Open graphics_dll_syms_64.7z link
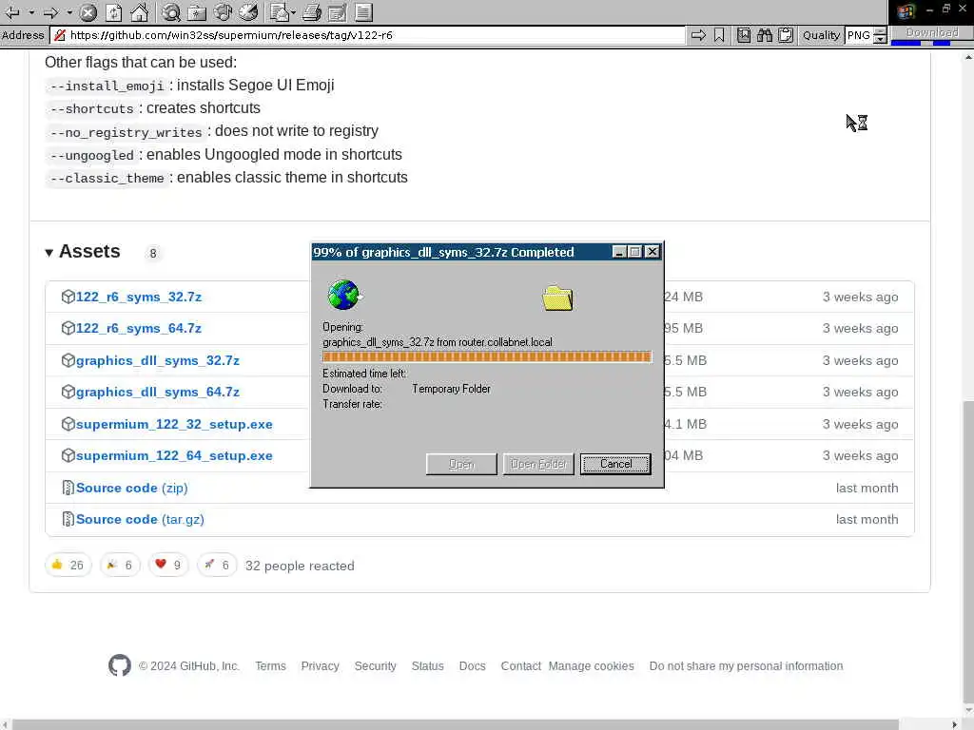974x730 pixels. tap(158, 392)
